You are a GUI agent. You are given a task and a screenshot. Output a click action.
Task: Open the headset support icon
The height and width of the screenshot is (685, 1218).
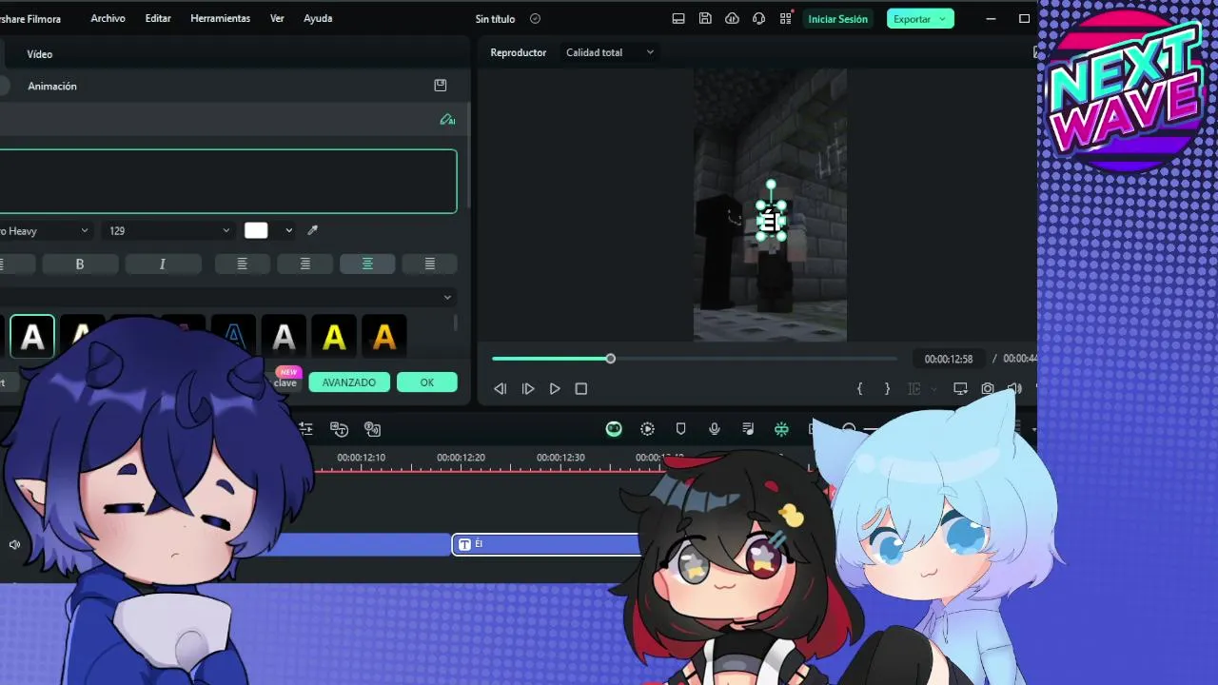758,18
